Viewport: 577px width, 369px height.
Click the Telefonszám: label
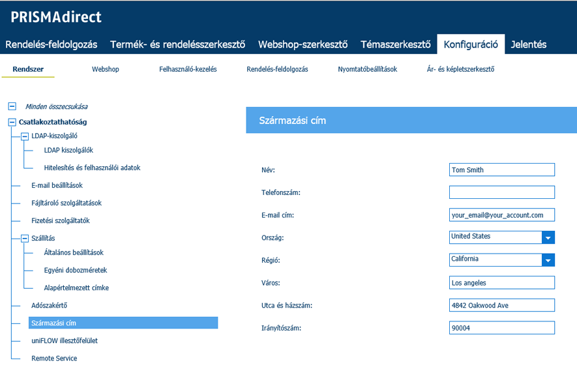[281, 192]
